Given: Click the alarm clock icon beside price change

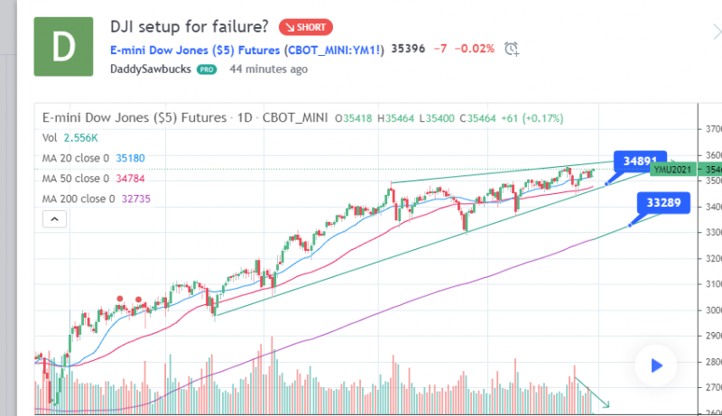Looking at the screenshot, I should [x=512, y=48].
